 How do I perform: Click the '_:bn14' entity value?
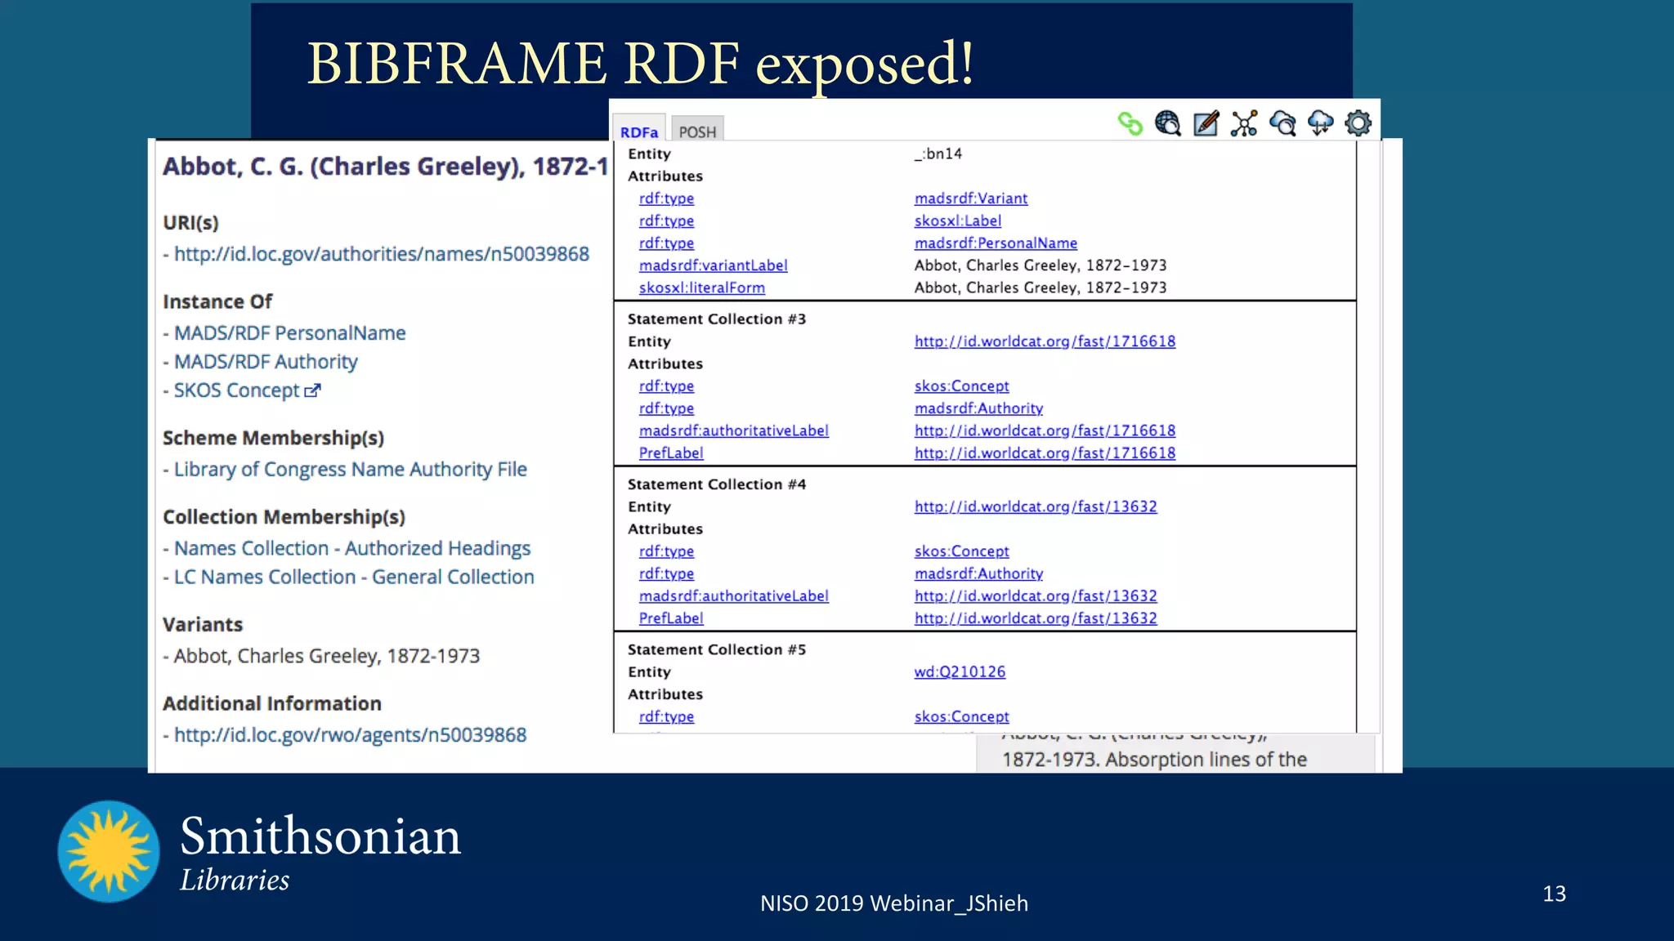(x=938, y=154)
